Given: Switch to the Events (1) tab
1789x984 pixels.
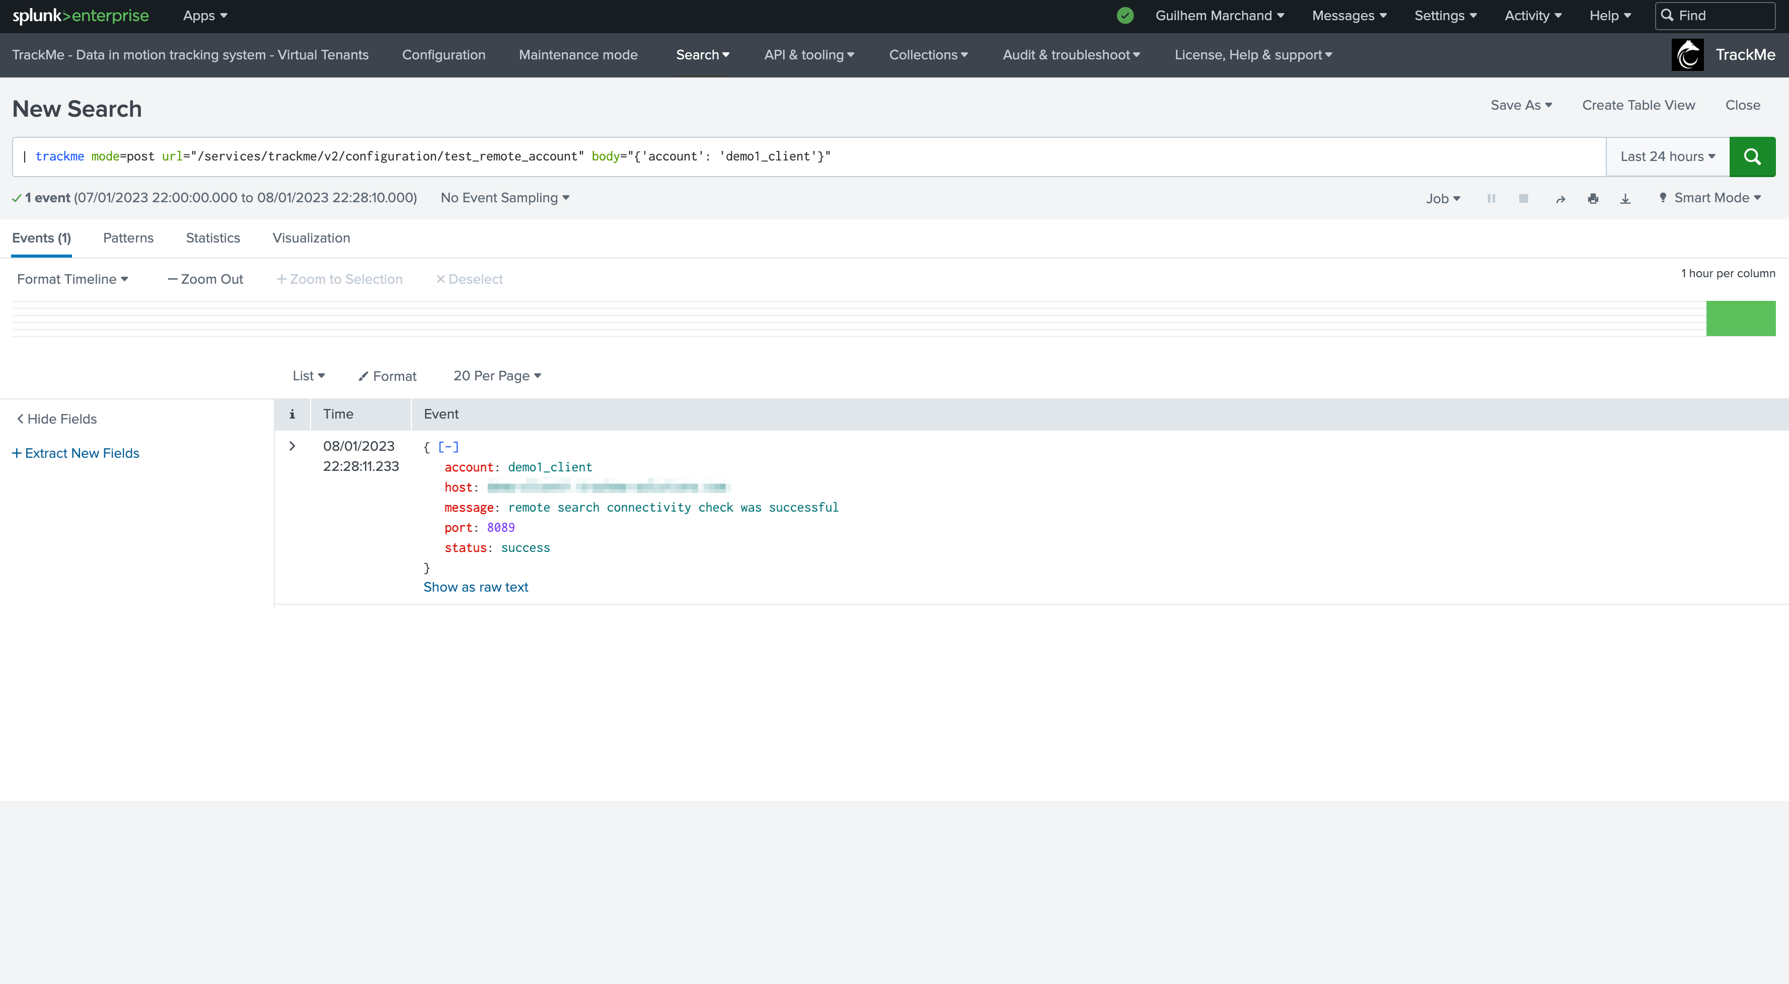Looking at the screenshot, I should coord(42,238).
